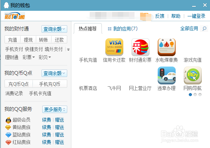Open the 游戏充值 app entry
The image size is (210, 148).
pyautogui.click(x=192, y=60)
